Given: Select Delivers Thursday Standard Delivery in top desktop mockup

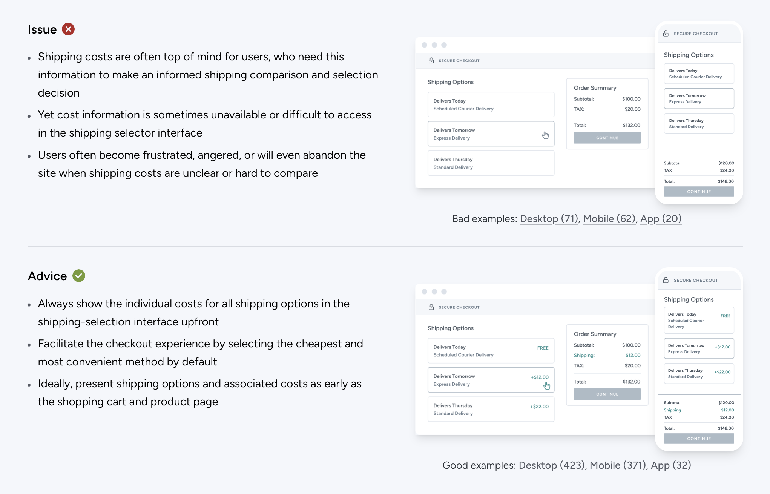Looking at the screenshot, I should coord(491,163).
